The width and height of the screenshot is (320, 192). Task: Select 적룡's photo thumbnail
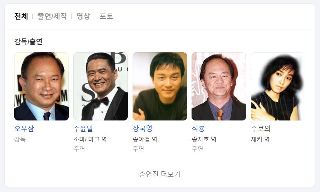point(219,86)
